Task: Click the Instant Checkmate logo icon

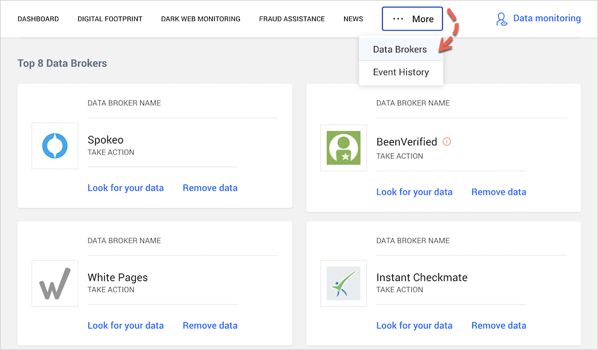Action: 344,284
